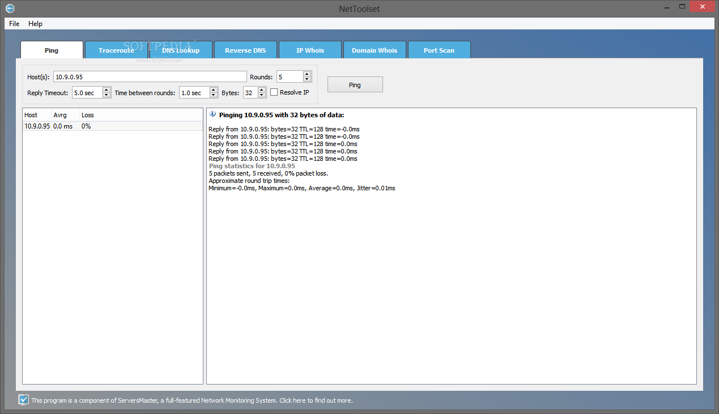Screen dimensions: 719x414
Task: Click 'Approximate round trip times' line
Action: (x=249, y=181)
